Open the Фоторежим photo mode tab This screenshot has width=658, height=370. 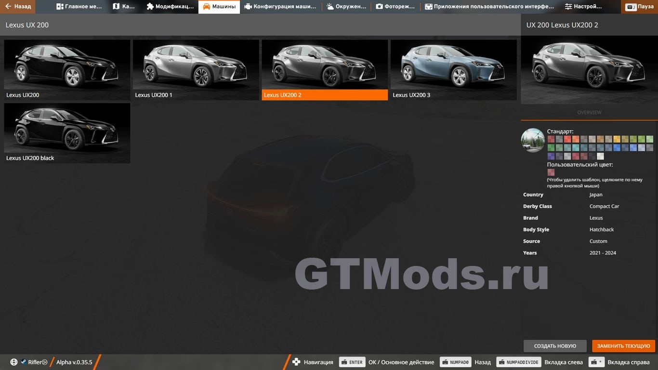tap(395, 7)
